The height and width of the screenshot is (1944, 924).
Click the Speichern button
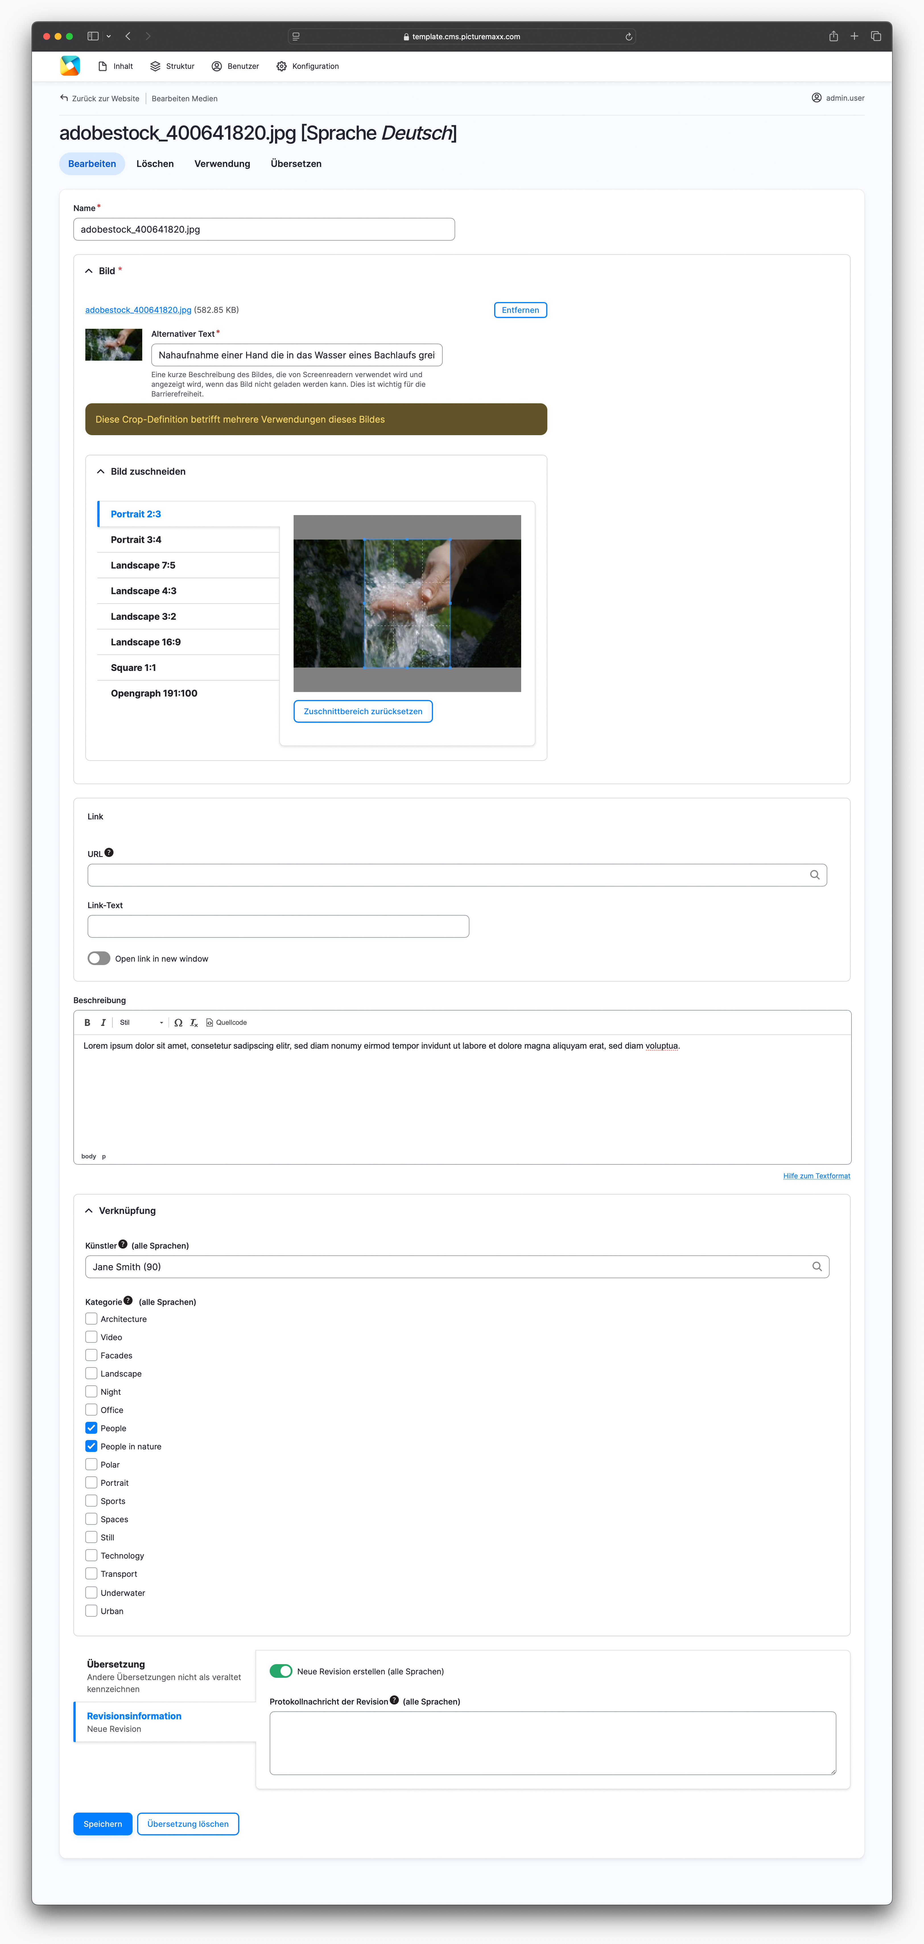[103, 1824]
